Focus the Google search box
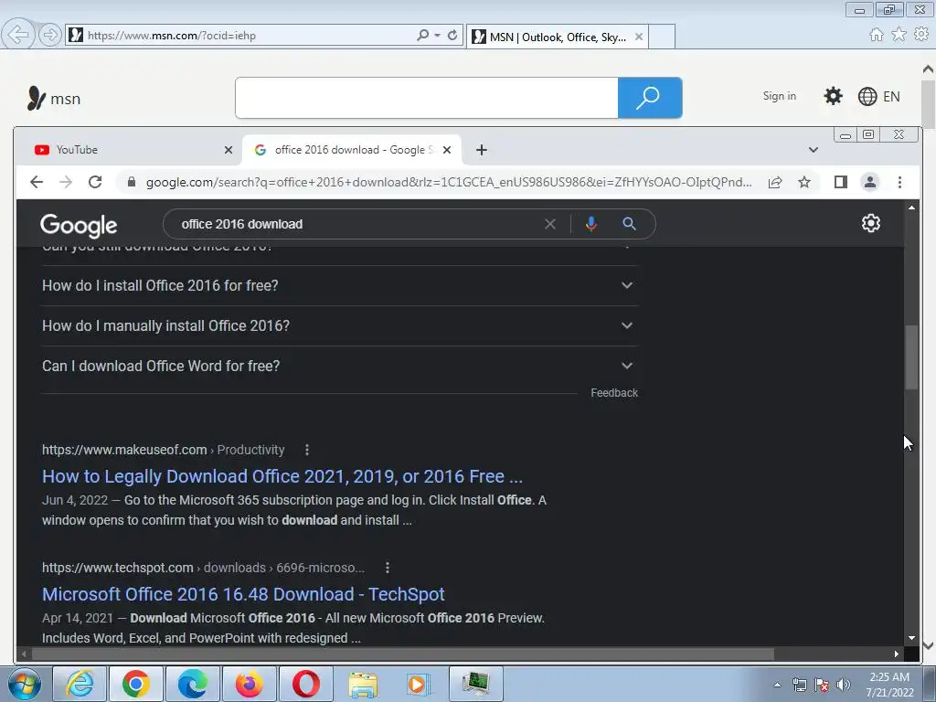936x702 pixels. coord(358,224)
